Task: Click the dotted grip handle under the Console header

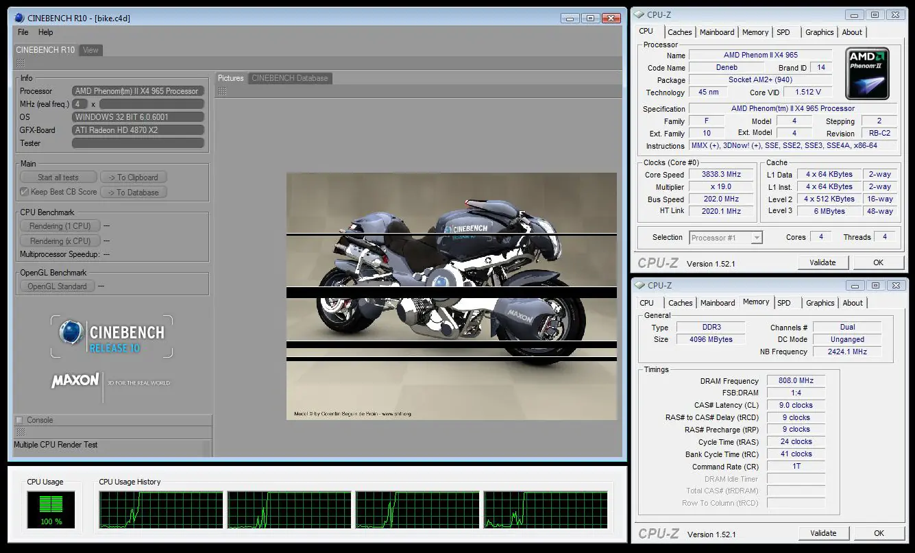Action: tap(21, 432)
